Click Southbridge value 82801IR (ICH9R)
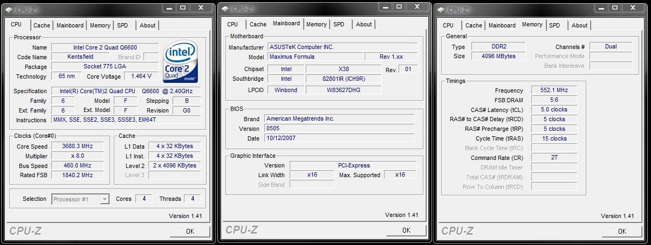 (x=344, y=79)
